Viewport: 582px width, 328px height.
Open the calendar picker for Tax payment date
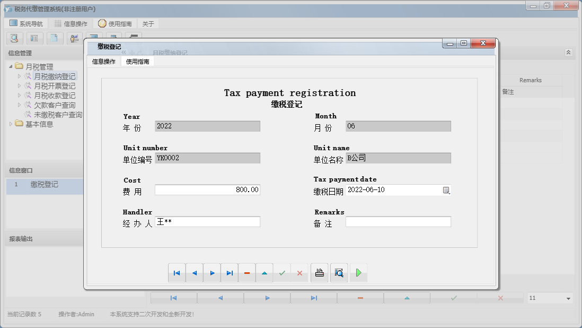[x=446, y=190]
